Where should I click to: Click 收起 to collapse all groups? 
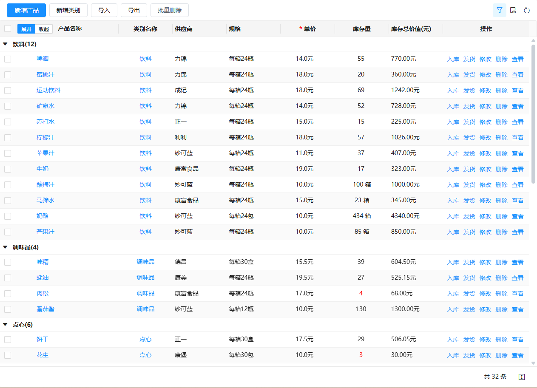coord(44,29)
